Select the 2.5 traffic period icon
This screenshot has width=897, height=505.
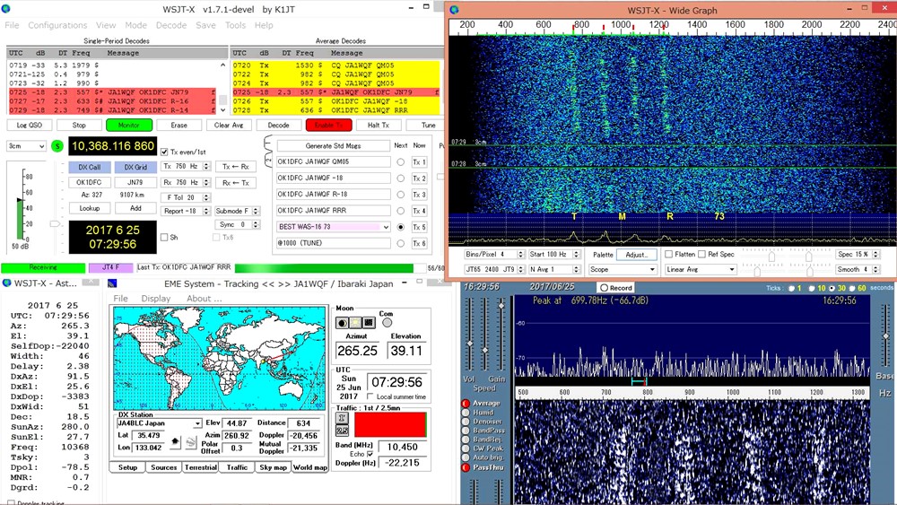coord(342,431)
